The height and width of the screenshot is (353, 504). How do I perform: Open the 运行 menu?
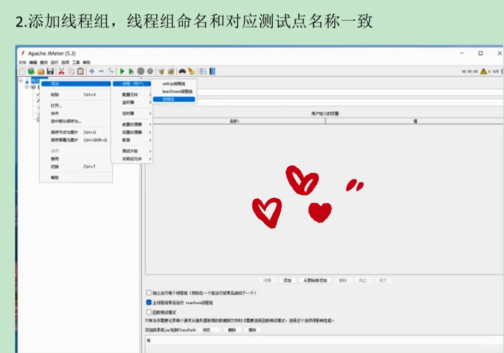click(x=54, y=62)
